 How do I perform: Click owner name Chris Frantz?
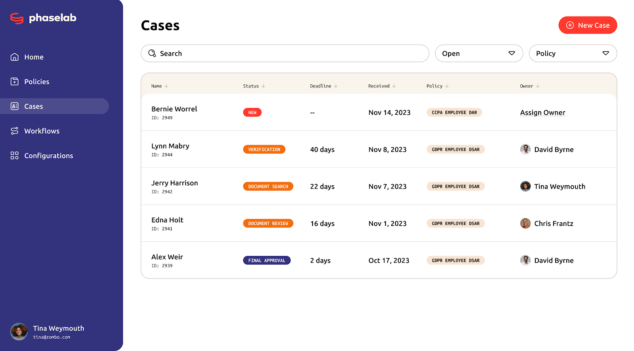[x=554, y=223]
